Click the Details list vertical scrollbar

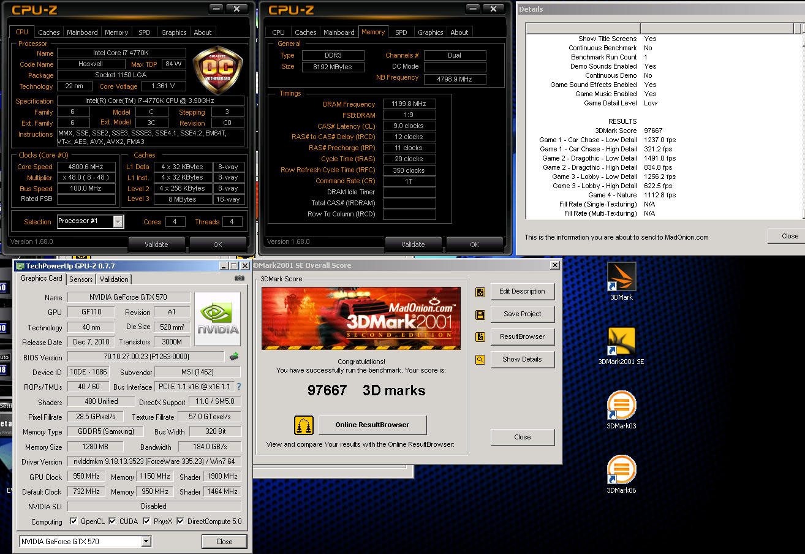point(803,126)
